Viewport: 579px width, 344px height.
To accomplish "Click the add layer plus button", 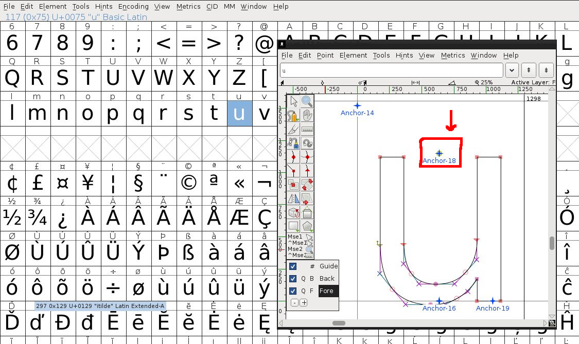I will point(304,303).
